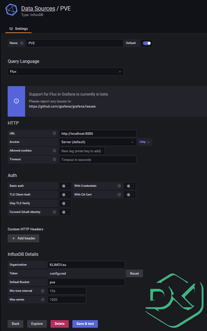
Task: Click the Back button
Action: 15,324
